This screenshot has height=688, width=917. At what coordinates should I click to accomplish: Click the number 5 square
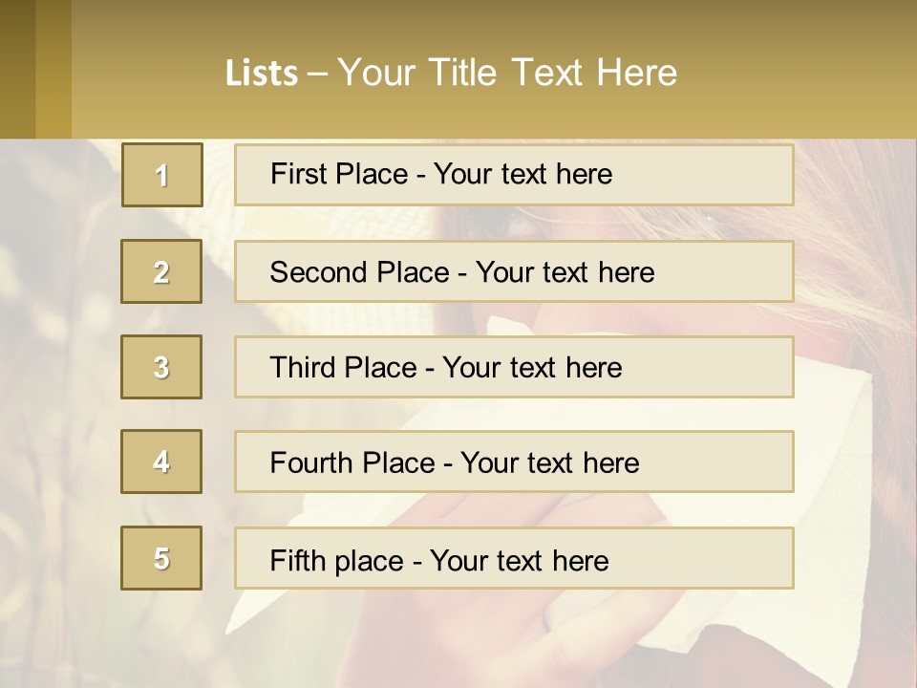[x=161, y=558]
